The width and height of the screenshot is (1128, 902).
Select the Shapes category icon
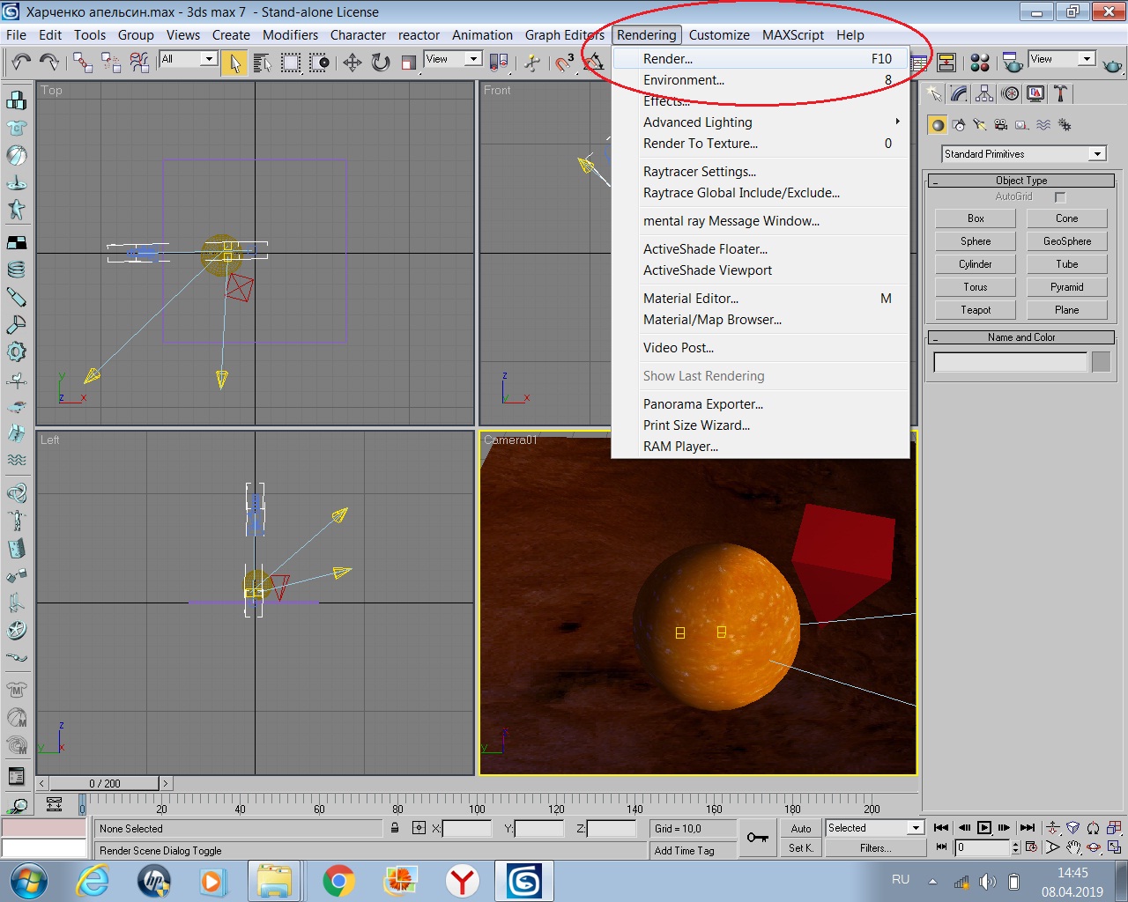click(959, 125)
